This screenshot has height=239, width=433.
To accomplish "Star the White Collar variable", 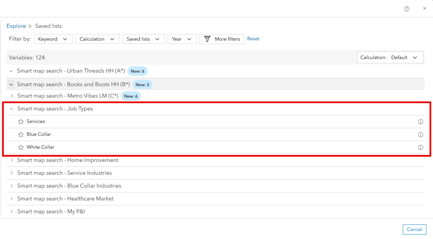I will click(20, 147).
